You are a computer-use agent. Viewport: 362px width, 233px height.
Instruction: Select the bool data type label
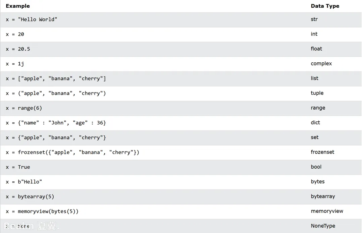tap(316, 167)
